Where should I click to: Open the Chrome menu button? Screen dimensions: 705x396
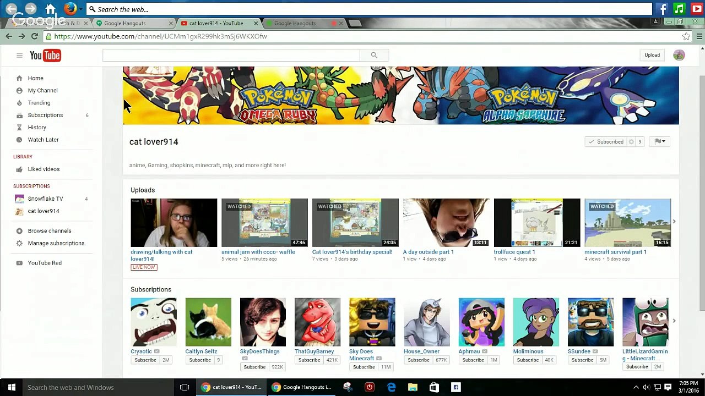pyautogui.click(x=699, y=36)
